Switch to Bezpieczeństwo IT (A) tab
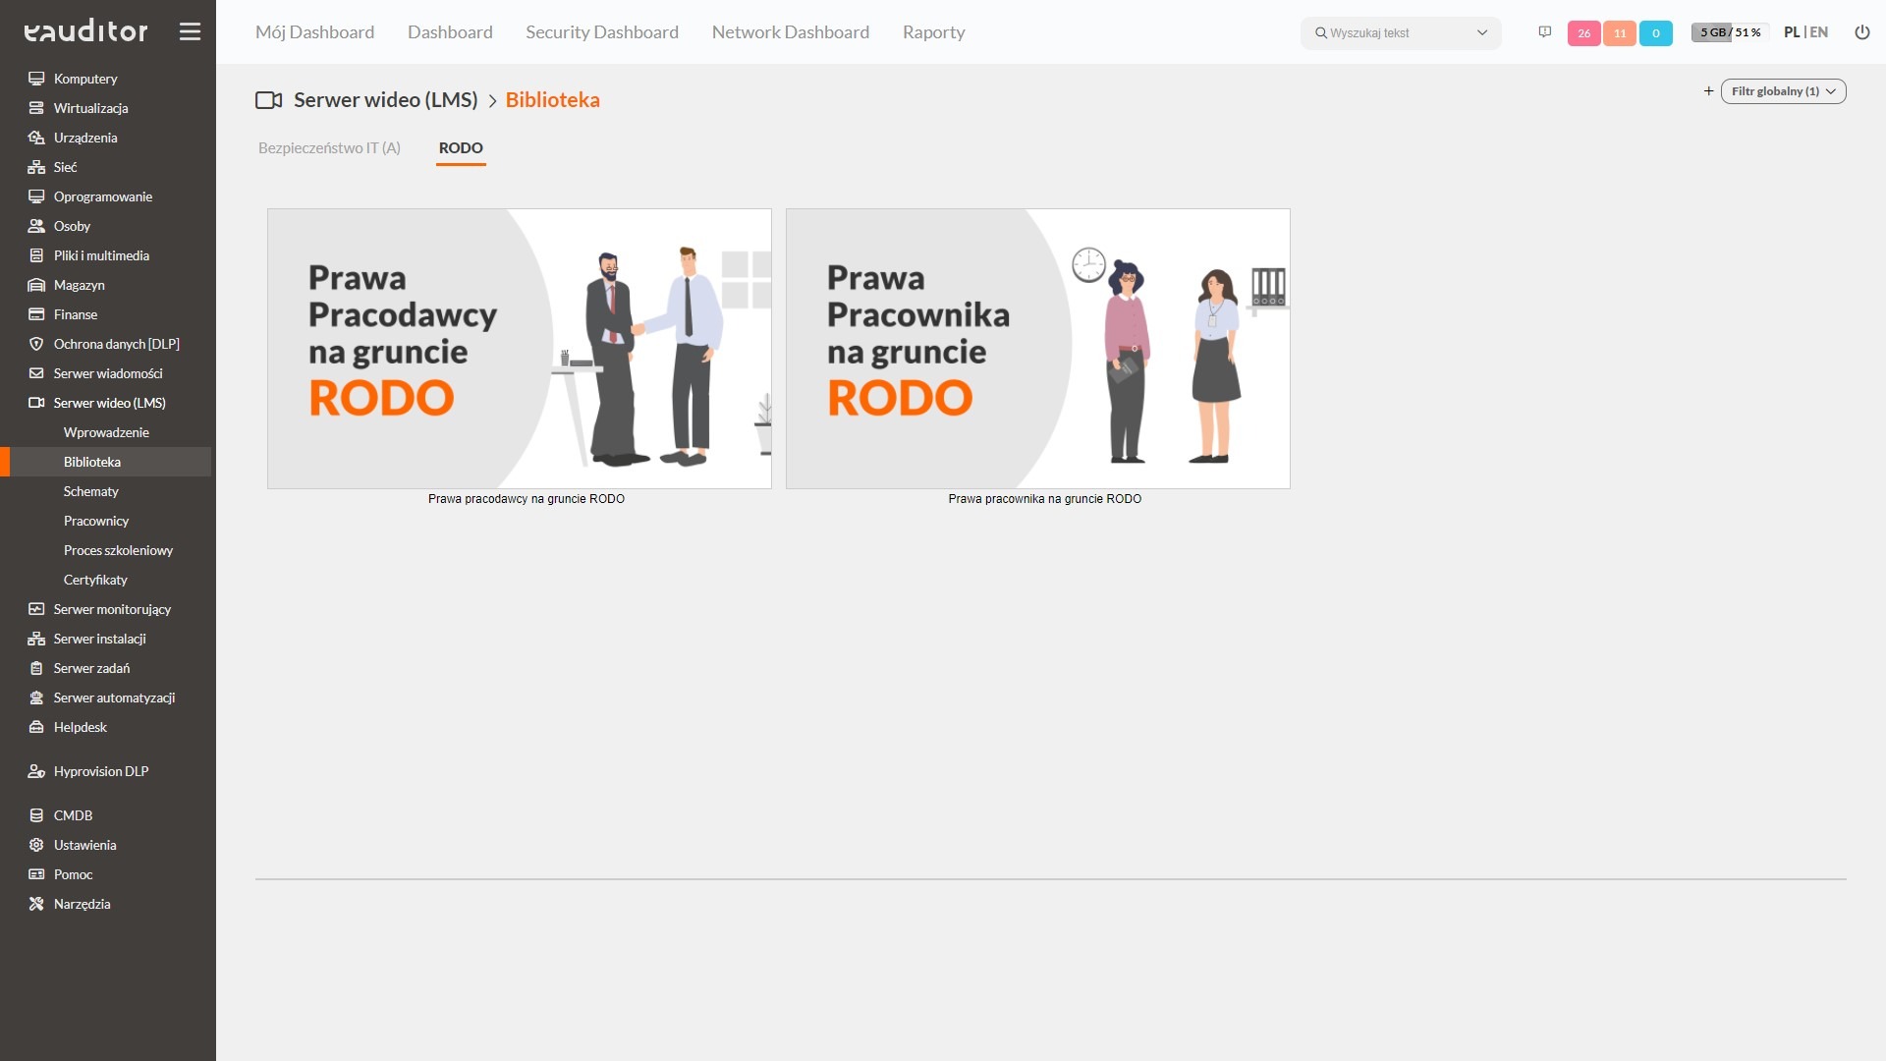Image resolution: width=1886 pixels, height=1061 pixels. [329, 148]
